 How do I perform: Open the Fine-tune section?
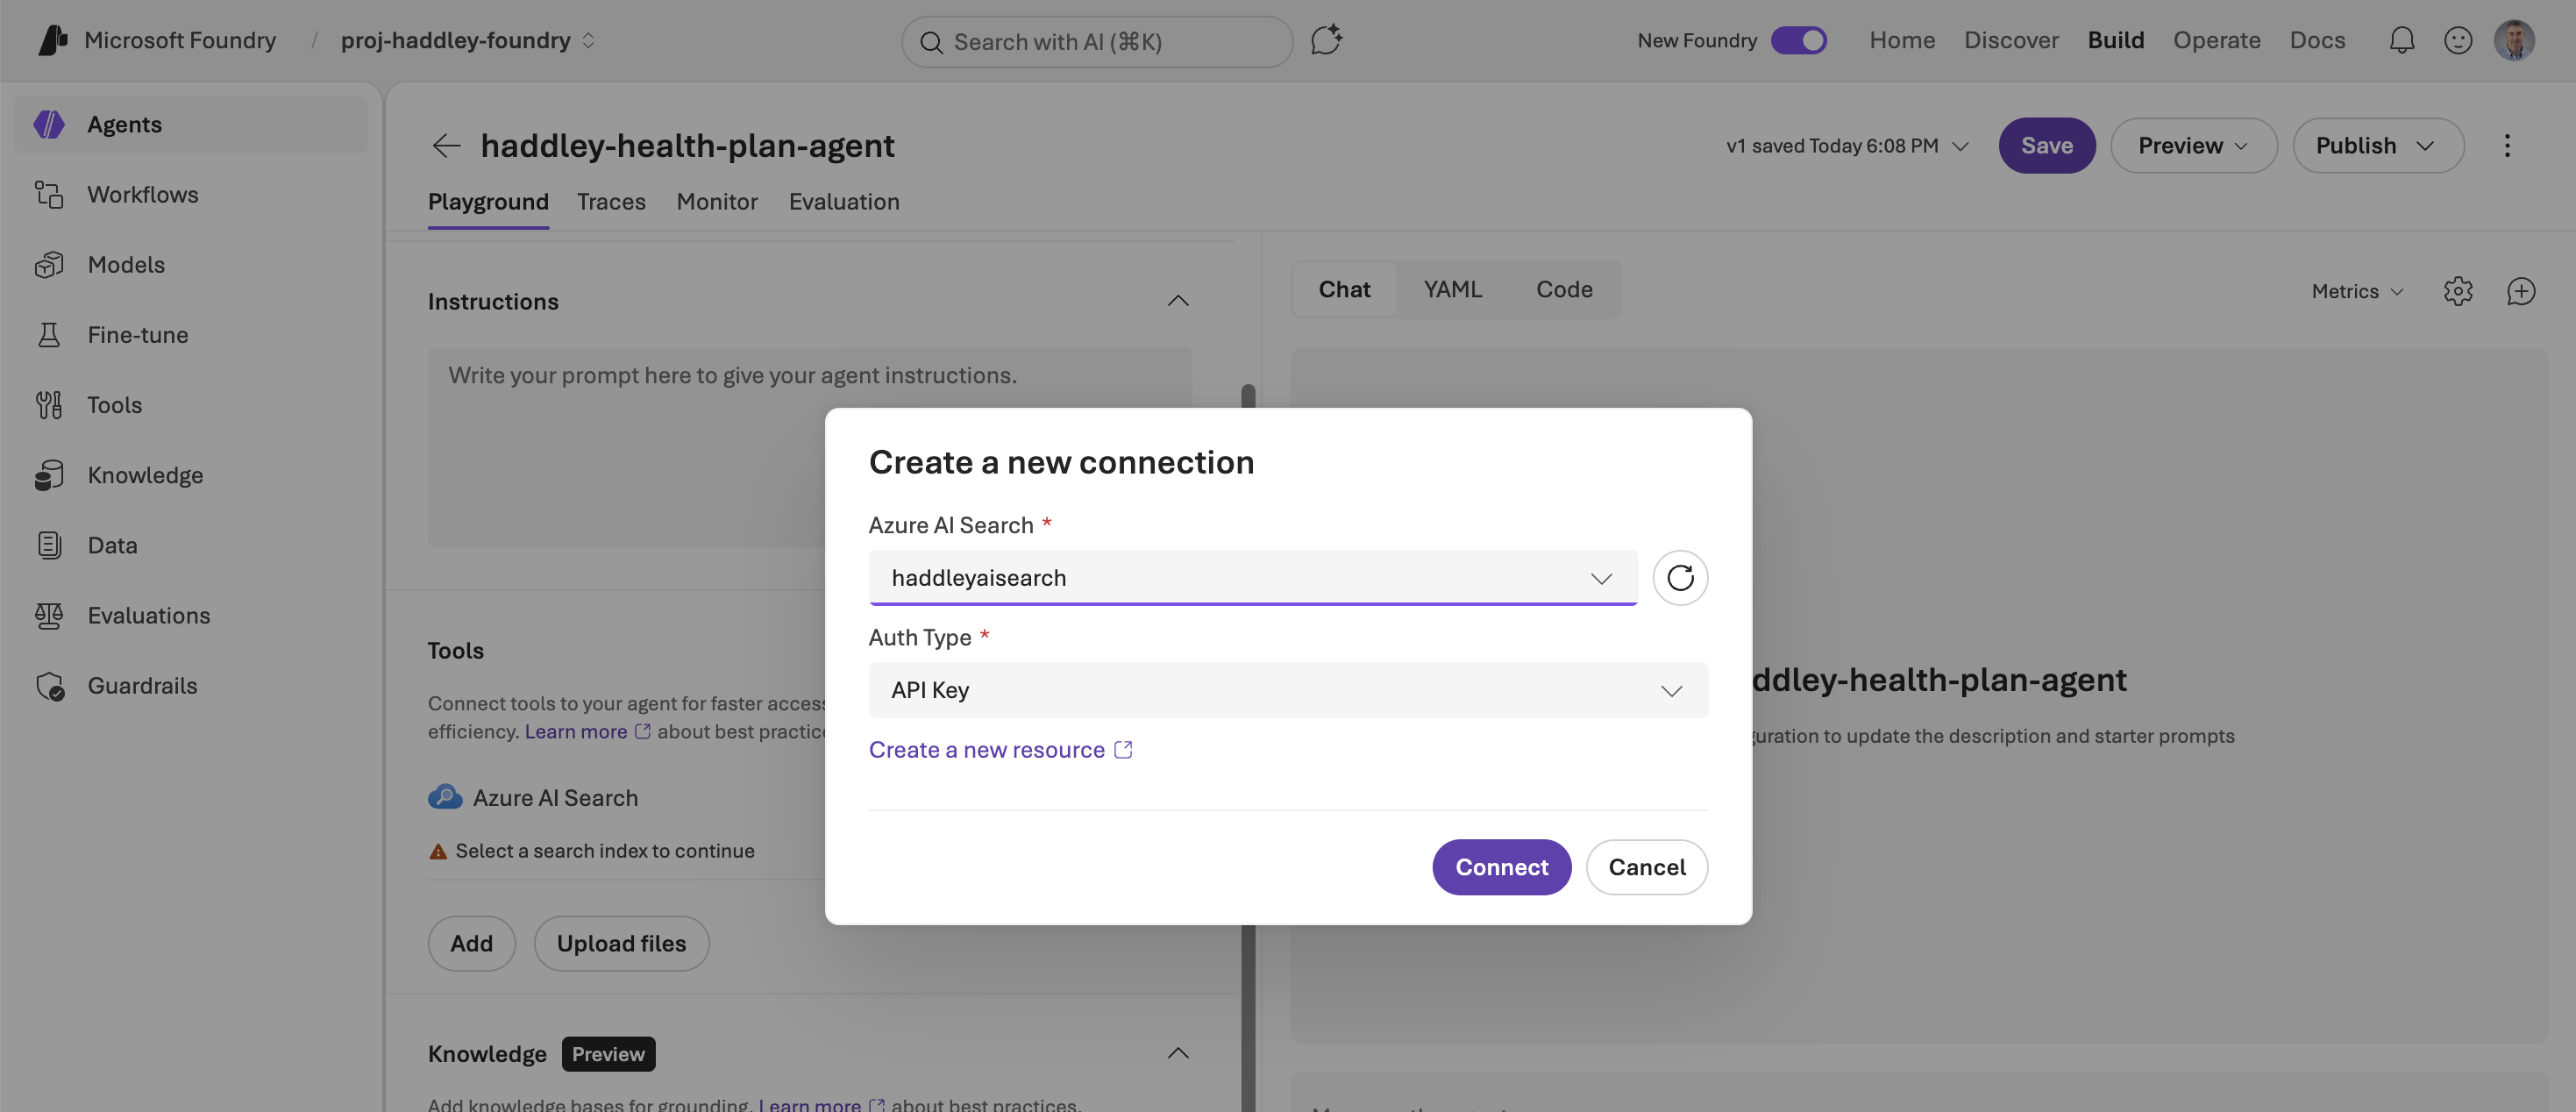pos(136,334)
